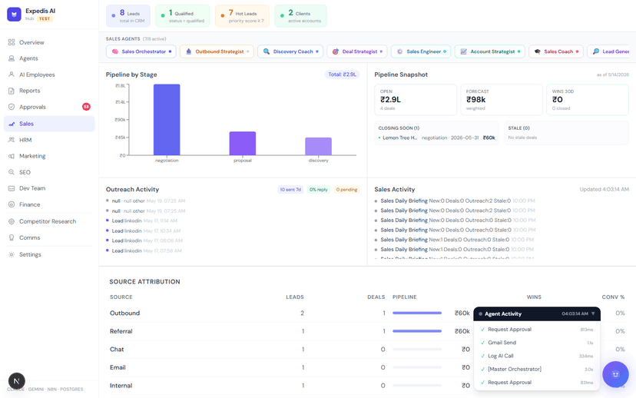Viewport: 636px width, 398px height.
Task: Open the FORECAST ₹98k snapshot card
Action: pos(502,100)
